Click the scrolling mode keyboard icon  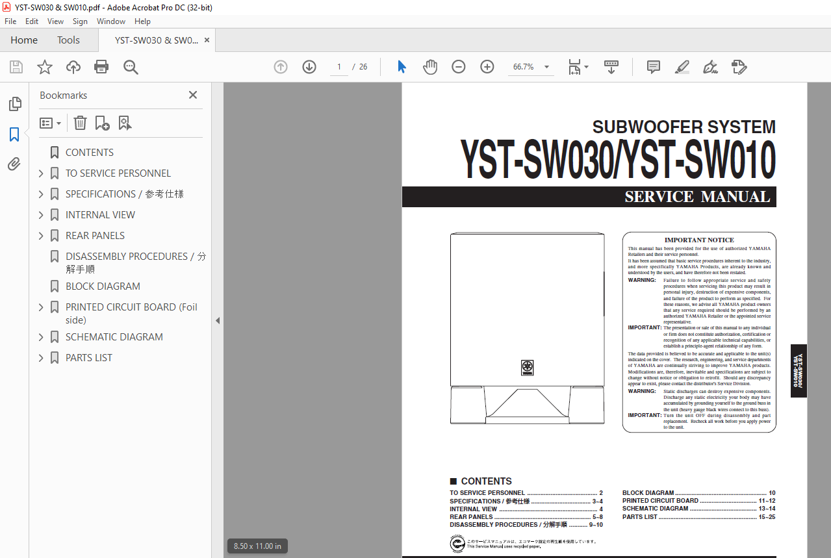point(611,67)
